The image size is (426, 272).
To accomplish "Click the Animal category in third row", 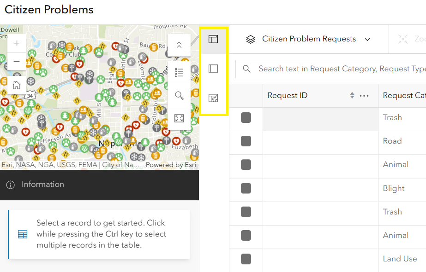I will coord(396,164).
